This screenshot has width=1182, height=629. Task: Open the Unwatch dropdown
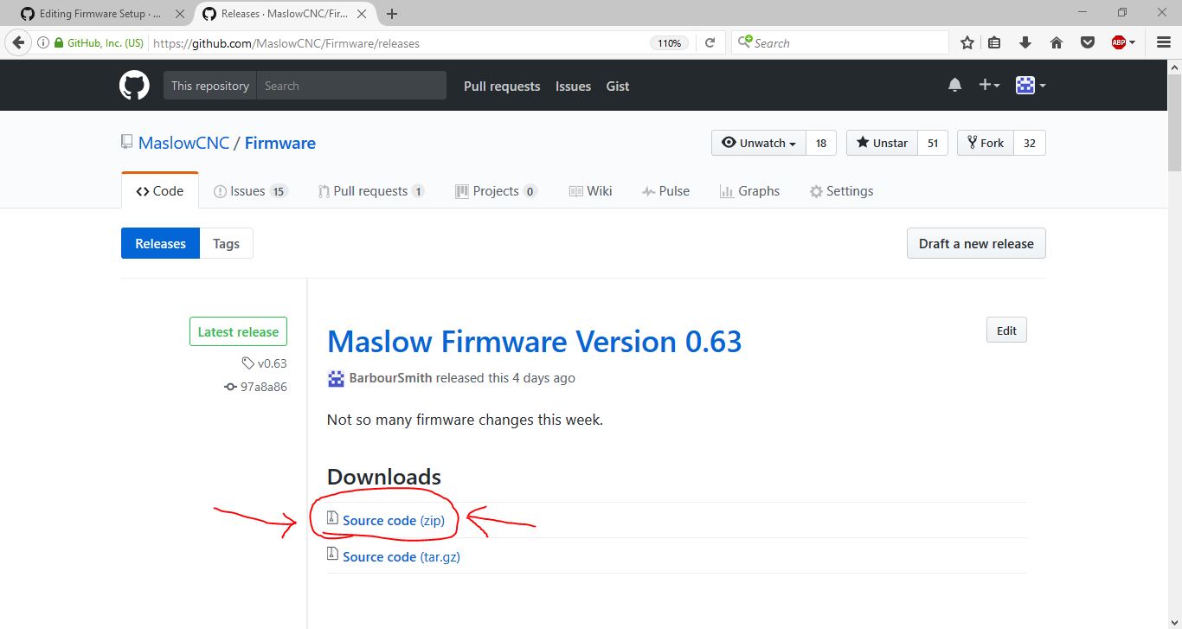click(x=759, y=143)
